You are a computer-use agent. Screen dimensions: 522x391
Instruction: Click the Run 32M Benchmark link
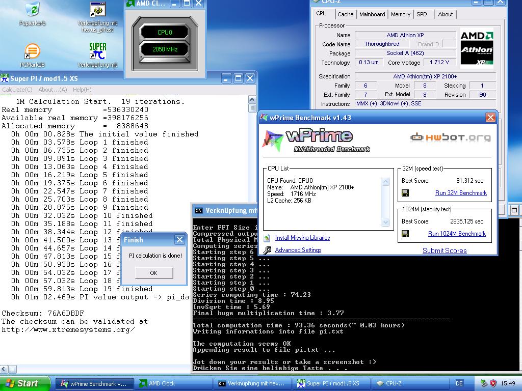461,193
